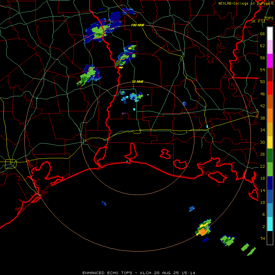Click the '50 NMI' range ring label

137,82
